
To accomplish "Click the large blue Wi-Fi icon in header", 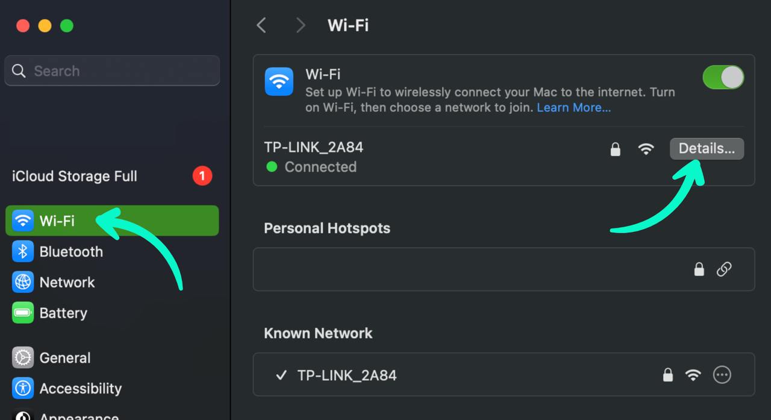I will 279,81.
